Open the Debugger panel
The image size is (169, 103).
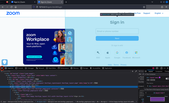pyautogui.click(x=29, y=68)
